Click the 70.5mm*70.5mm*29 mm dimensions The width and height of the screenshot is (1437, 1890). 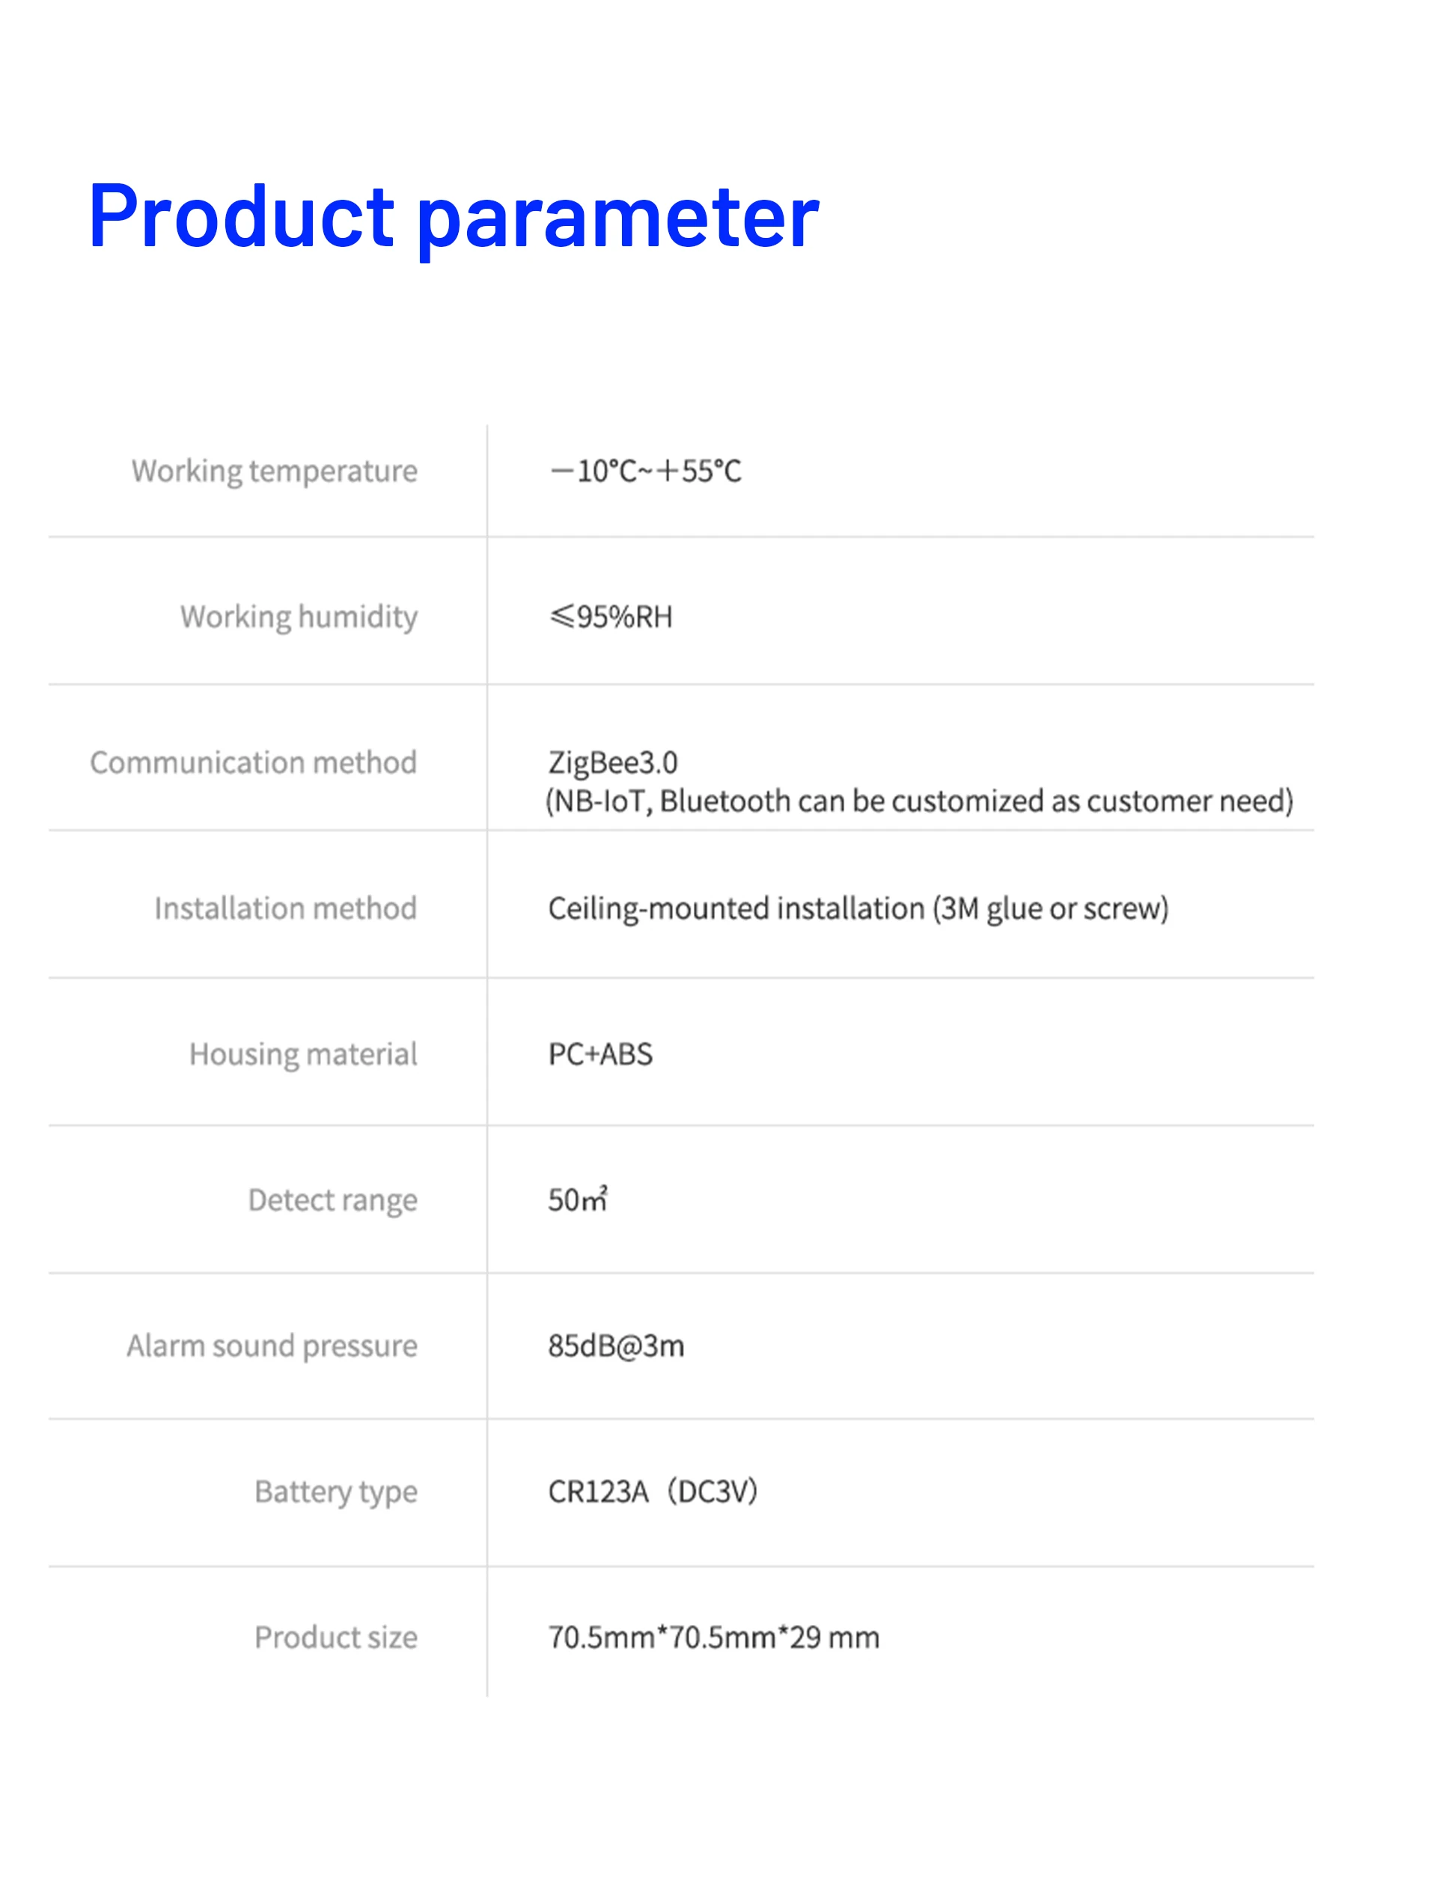tap(713, 1638)
